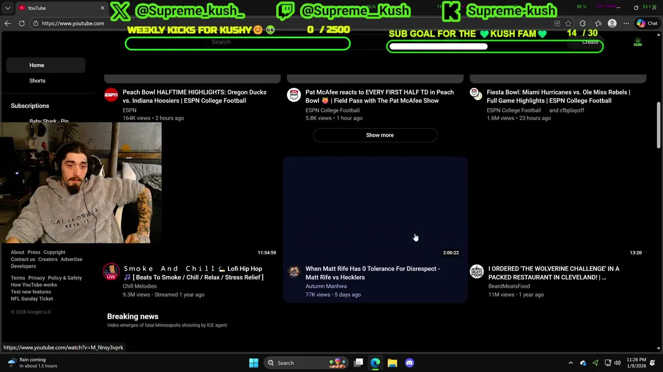Open Edge settings and more menu
The height and width of the screenshot is (372, 663).
pos(626,23)
